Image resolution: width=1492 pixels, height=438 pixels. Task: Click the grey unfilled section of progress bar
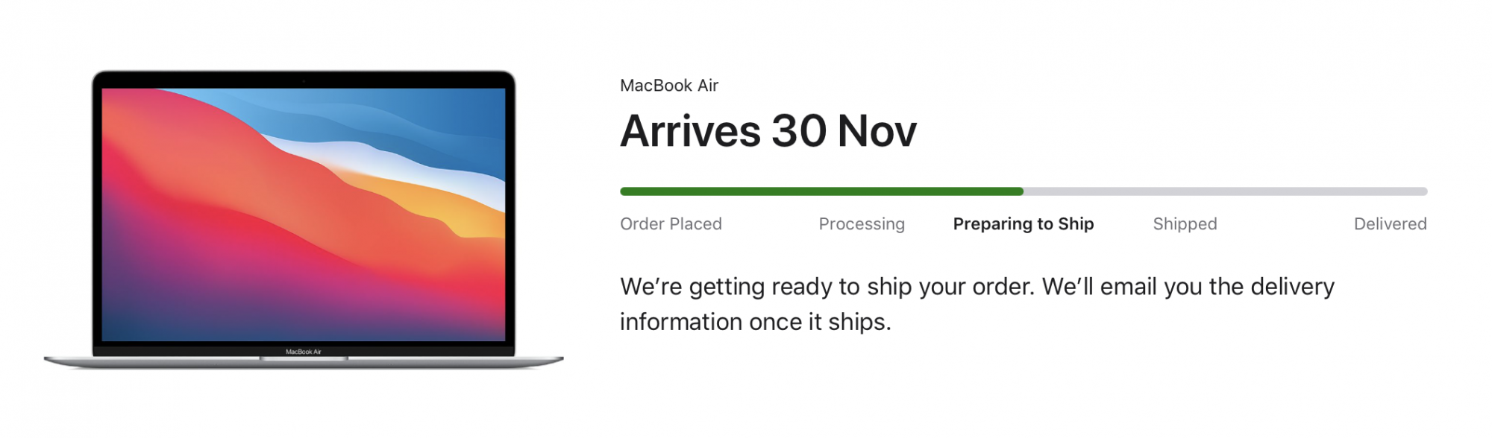[1226, 191]
